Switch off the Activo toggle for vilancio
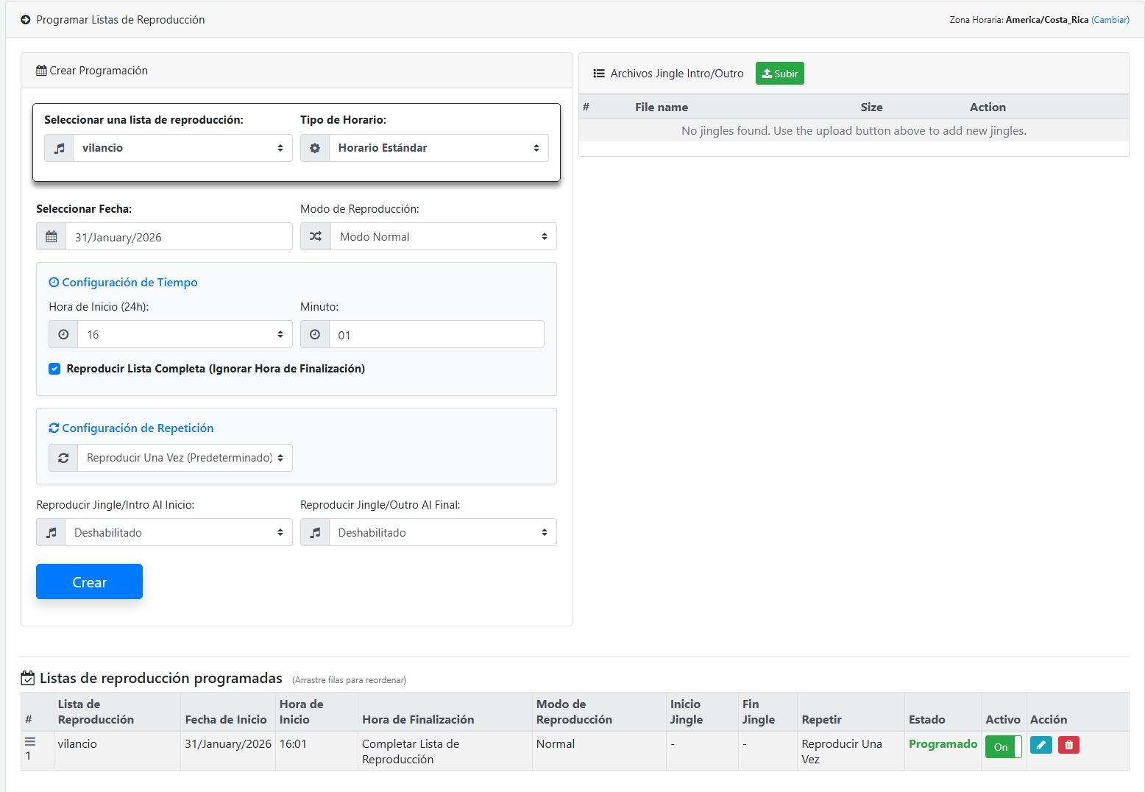 pyautogui.click(x=1003, y=746)
